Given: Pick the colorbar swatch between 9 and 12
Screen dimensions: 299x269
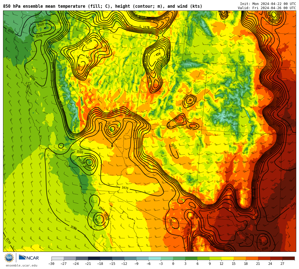Looking at the screenshot, I should coord(216,258).
